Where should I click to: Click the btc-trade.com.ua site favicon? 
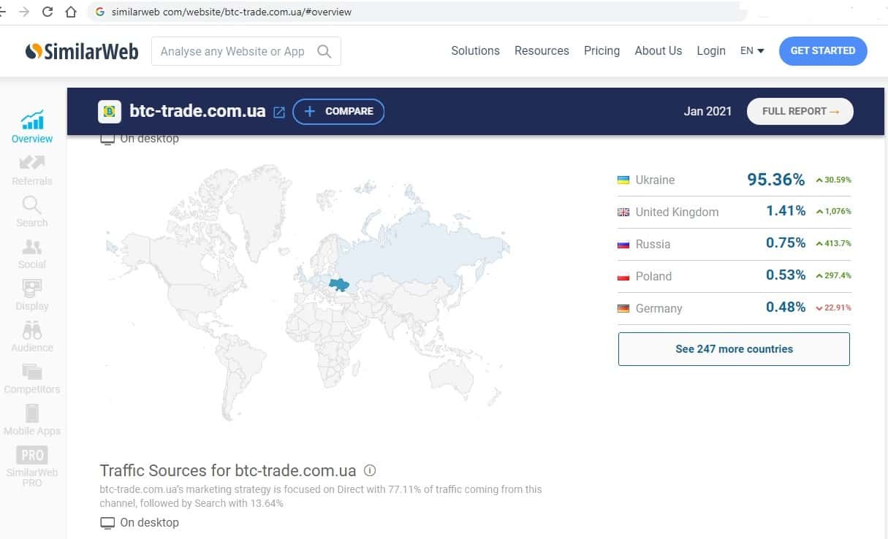click(x=110, y=112)
